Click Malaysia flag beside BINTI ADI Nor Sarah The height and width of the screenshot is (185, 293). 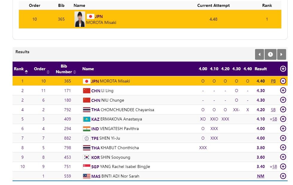pos(86,176)
